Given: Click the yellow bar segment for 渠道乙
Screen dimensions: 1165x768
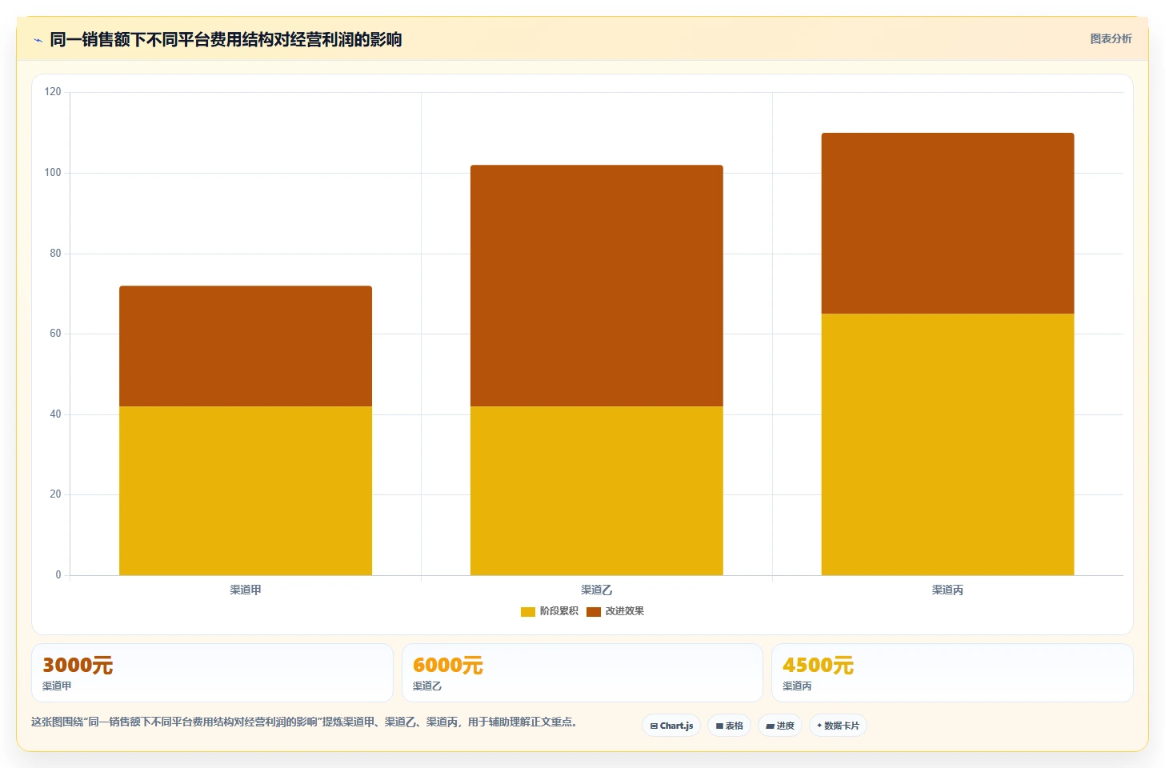Looking at the screenshot, I should click(x=597, y=490).
